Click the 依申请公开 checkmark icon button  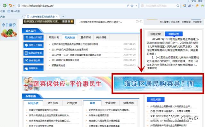(x=33, y=60)
